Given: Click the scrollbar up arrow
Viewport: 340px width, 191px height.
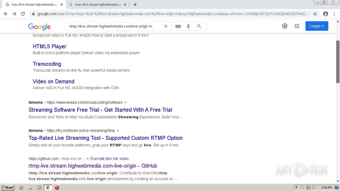Looking at the screenshot, I should coord(338,21).
